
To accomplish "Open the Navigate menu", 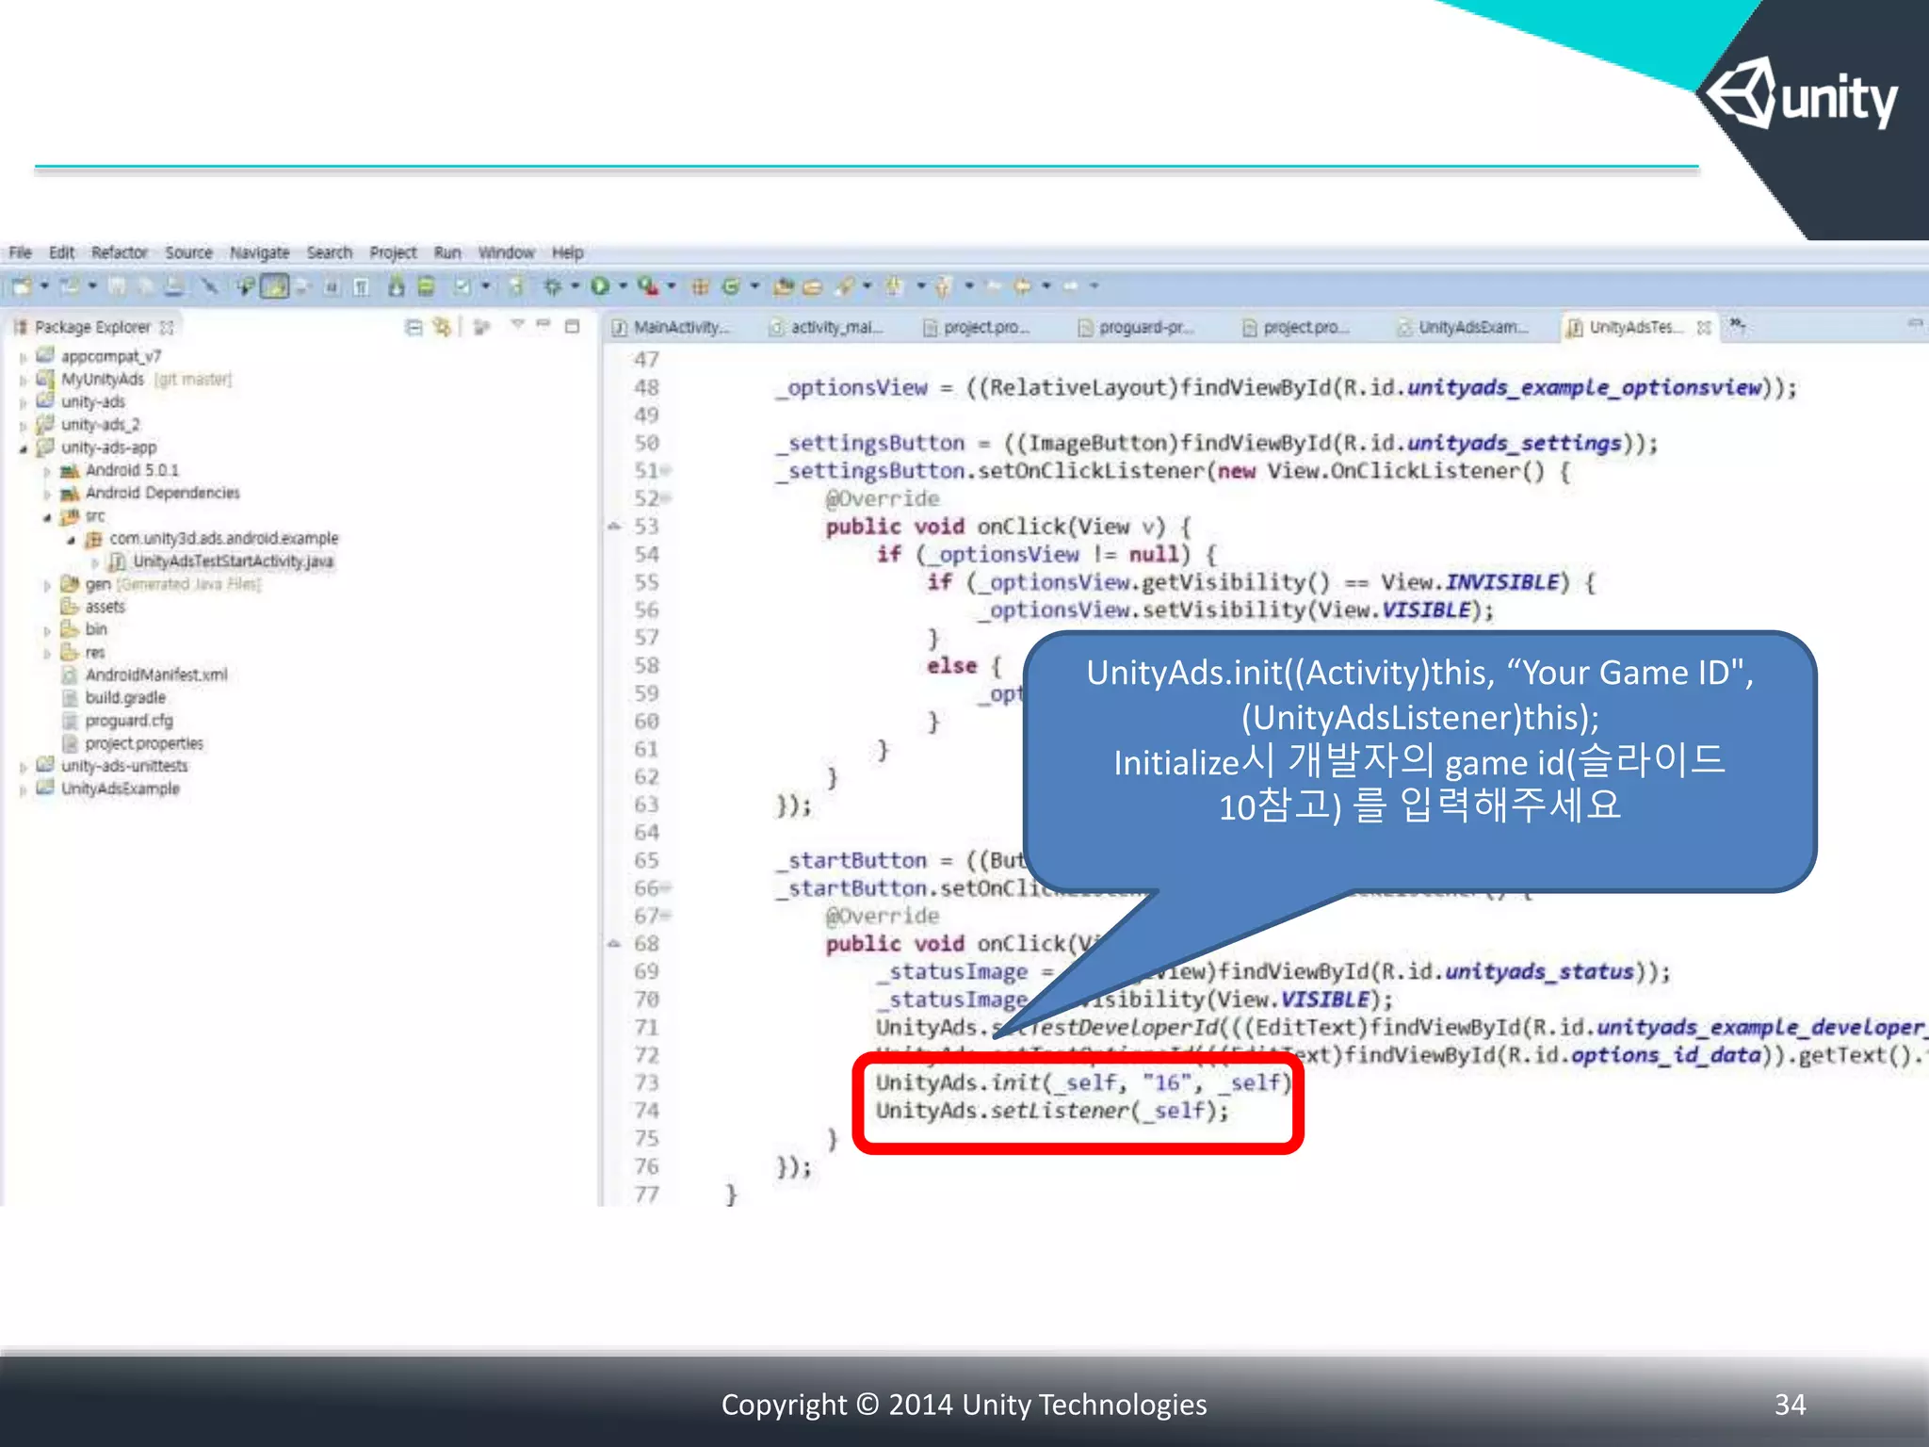I will click(259, 252).
